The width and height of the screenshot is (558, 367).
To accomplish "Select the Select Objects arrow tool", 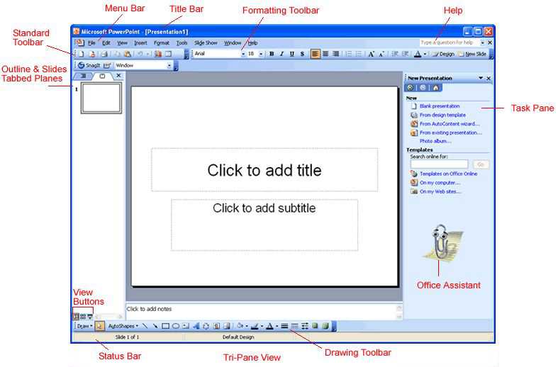I will point(100,326).
